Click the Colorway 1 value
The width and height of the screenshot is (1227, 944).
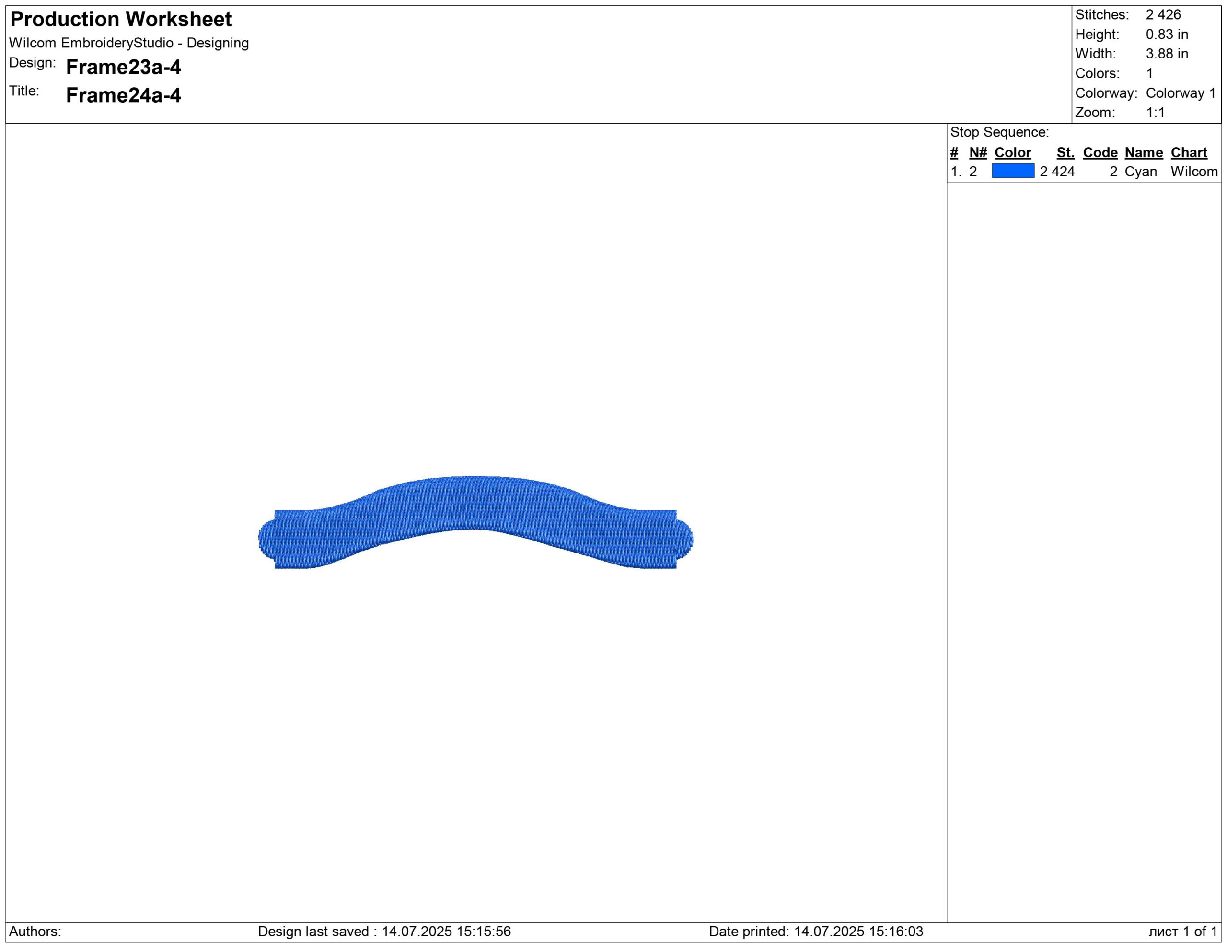pos(1181,92)
